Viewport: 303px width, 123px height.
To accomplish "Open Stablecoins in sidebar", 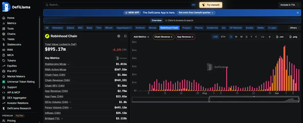I will coord(14,45).
